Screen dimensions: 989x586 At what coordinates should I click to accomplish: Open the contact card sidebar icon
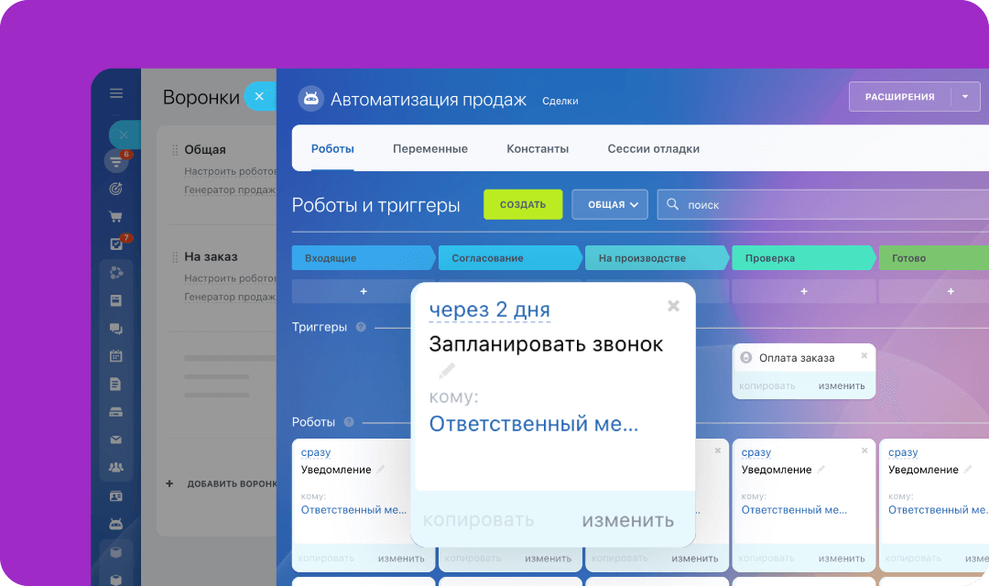tap(116, 495)
